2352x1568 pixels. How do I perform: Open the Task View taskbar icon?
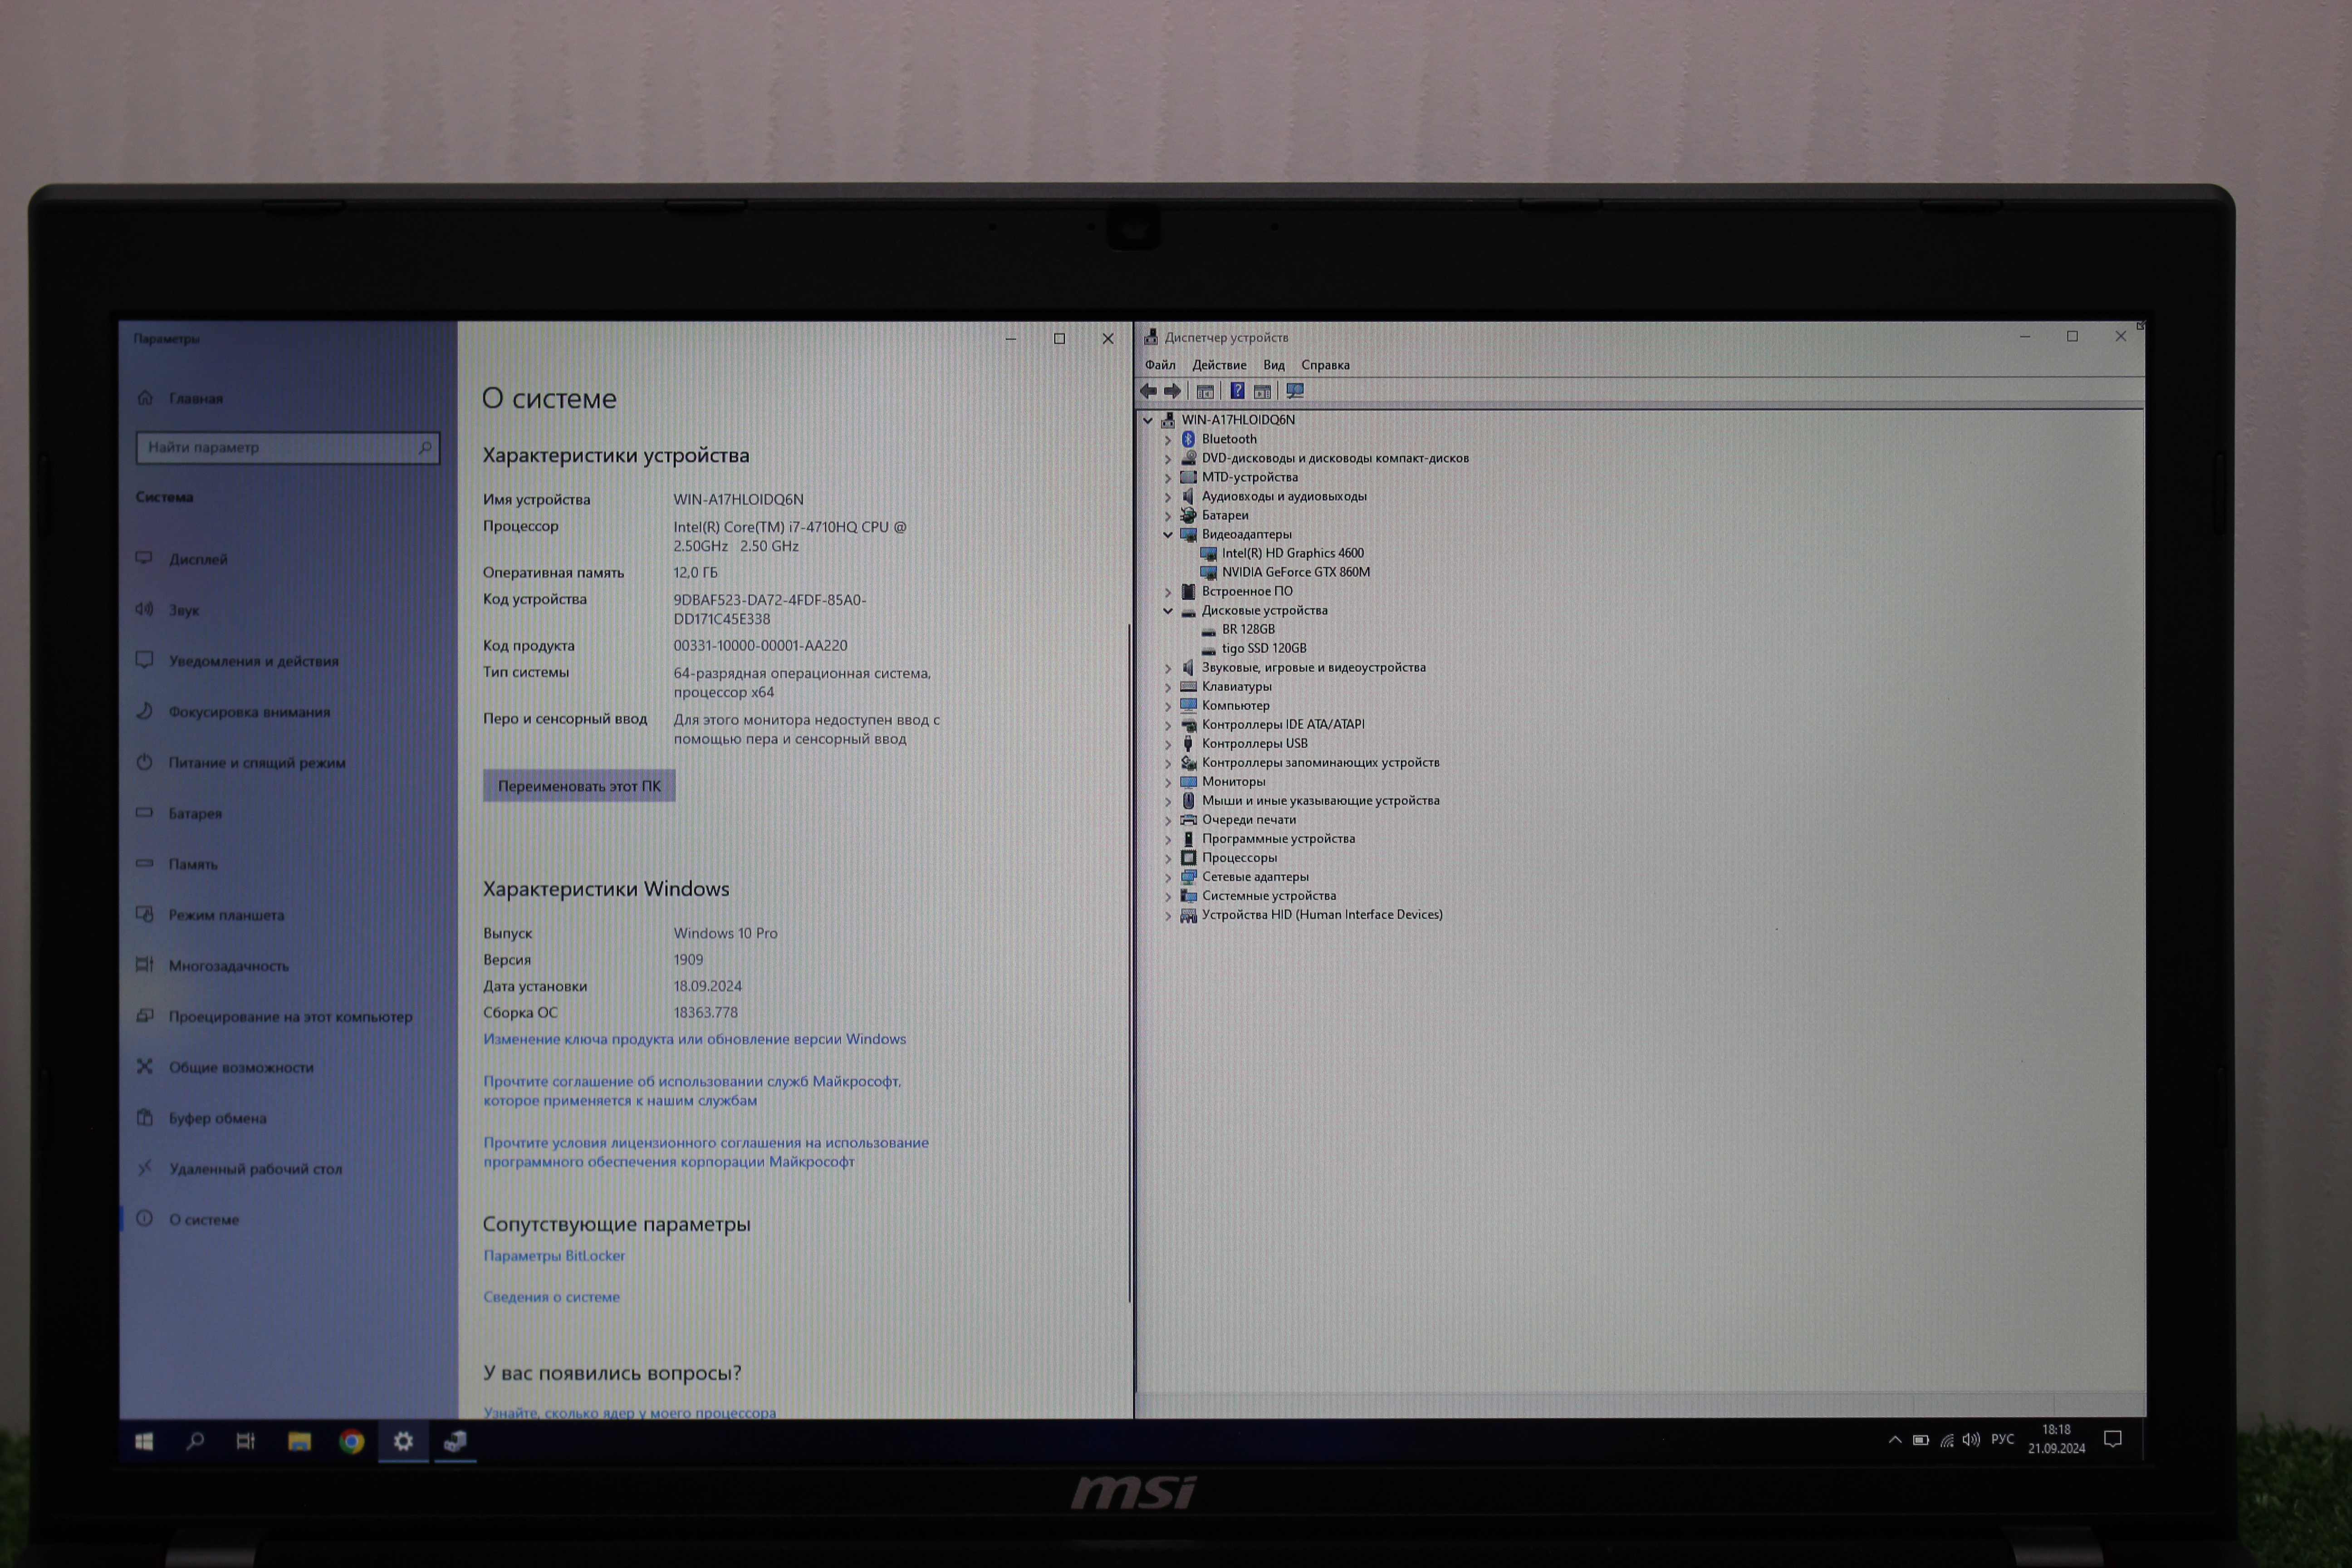(x=246, y=1441)
